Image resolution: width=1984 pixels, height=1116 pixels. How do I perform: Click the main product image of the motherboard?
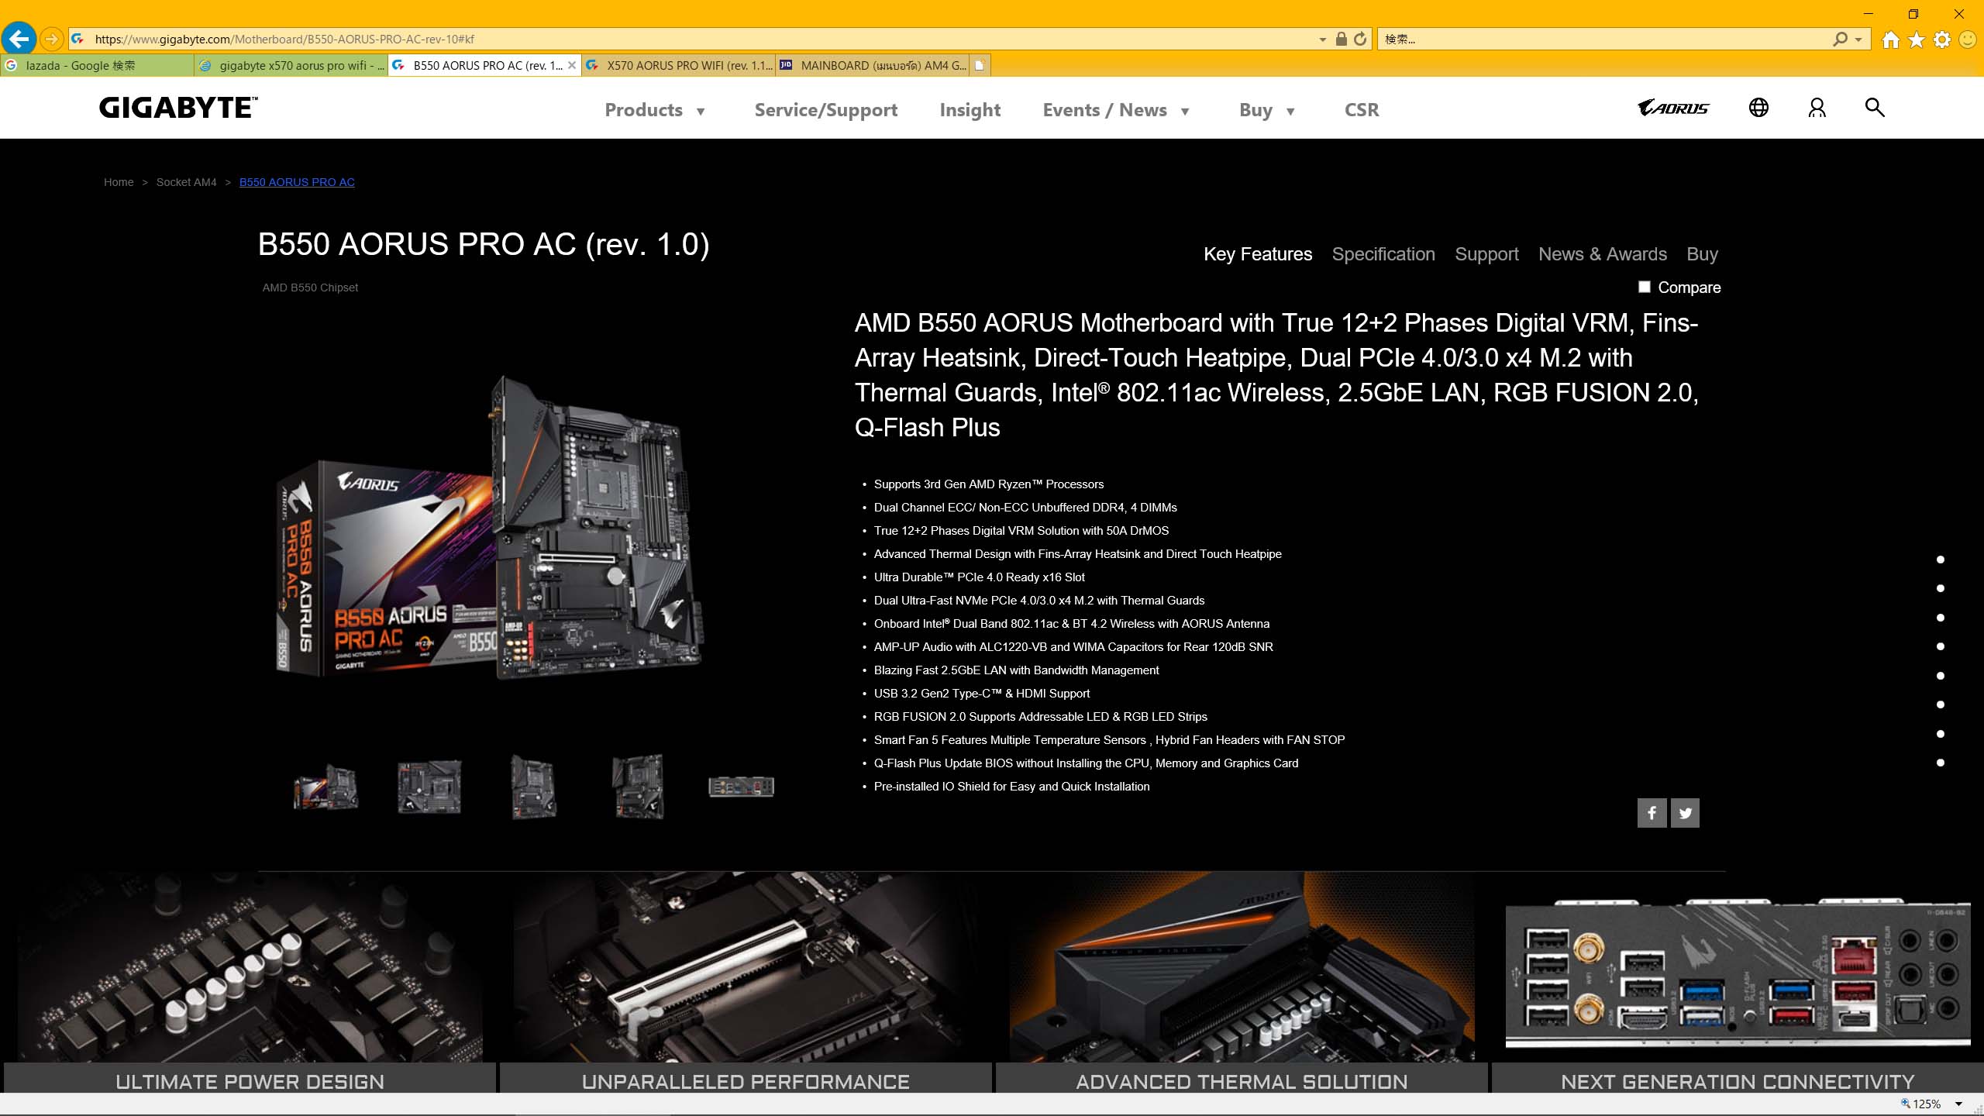point(490,527)
